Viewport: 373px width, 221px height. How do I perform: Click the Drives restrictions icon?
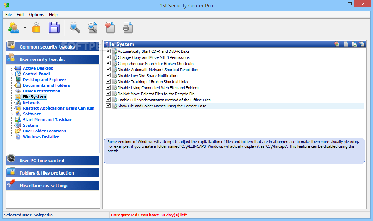[18, 91]
